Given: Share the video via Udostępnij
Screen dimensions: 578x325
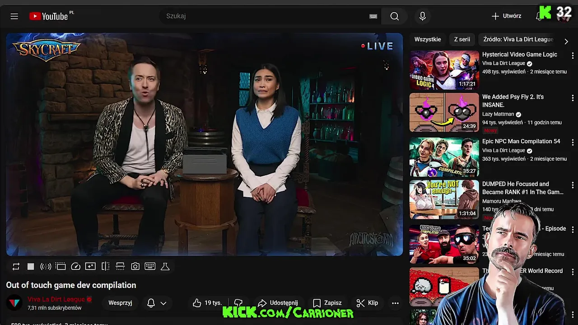Looking at the screenshot, I should 278,303.
